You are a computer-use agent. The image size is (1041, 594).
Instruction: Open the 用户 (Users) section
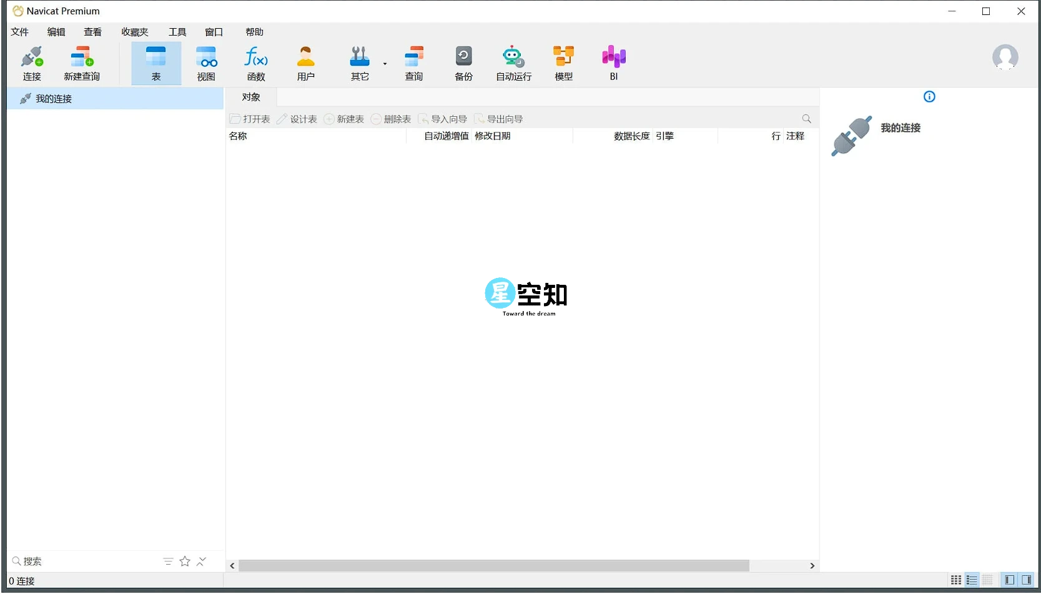(x=305, y=62)
